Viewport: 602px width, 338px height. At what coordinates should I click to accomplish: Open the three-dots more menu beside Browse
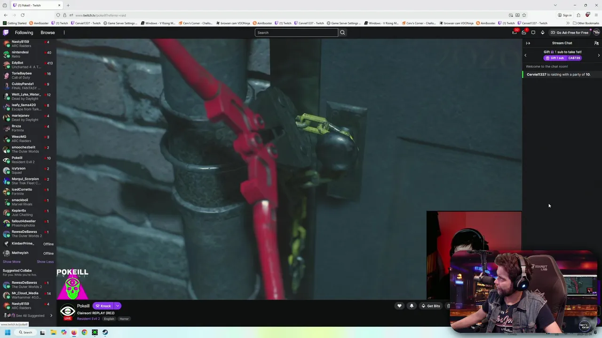tap(64, 32)
